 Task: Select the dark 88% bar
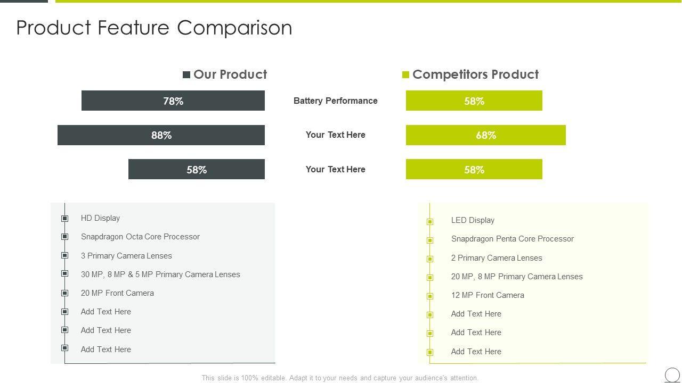[161, 135]
